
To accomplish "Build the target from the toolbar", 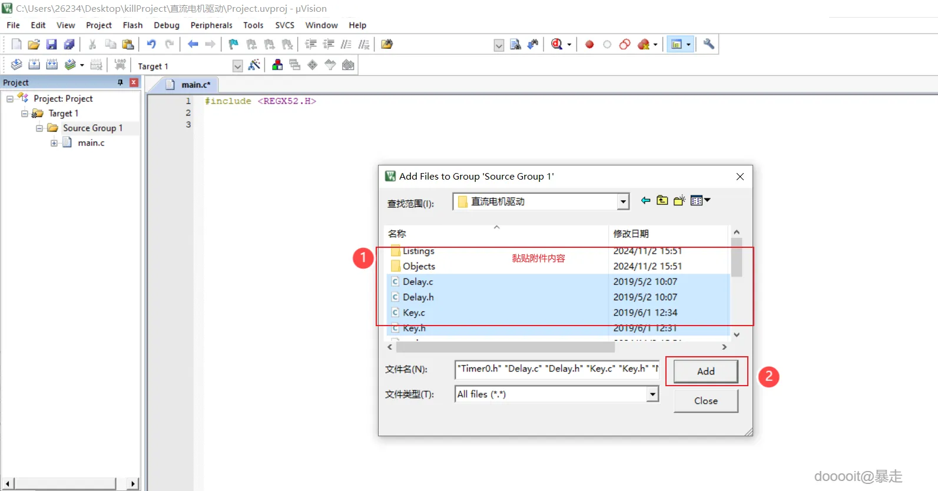I will tap(34, 65).
